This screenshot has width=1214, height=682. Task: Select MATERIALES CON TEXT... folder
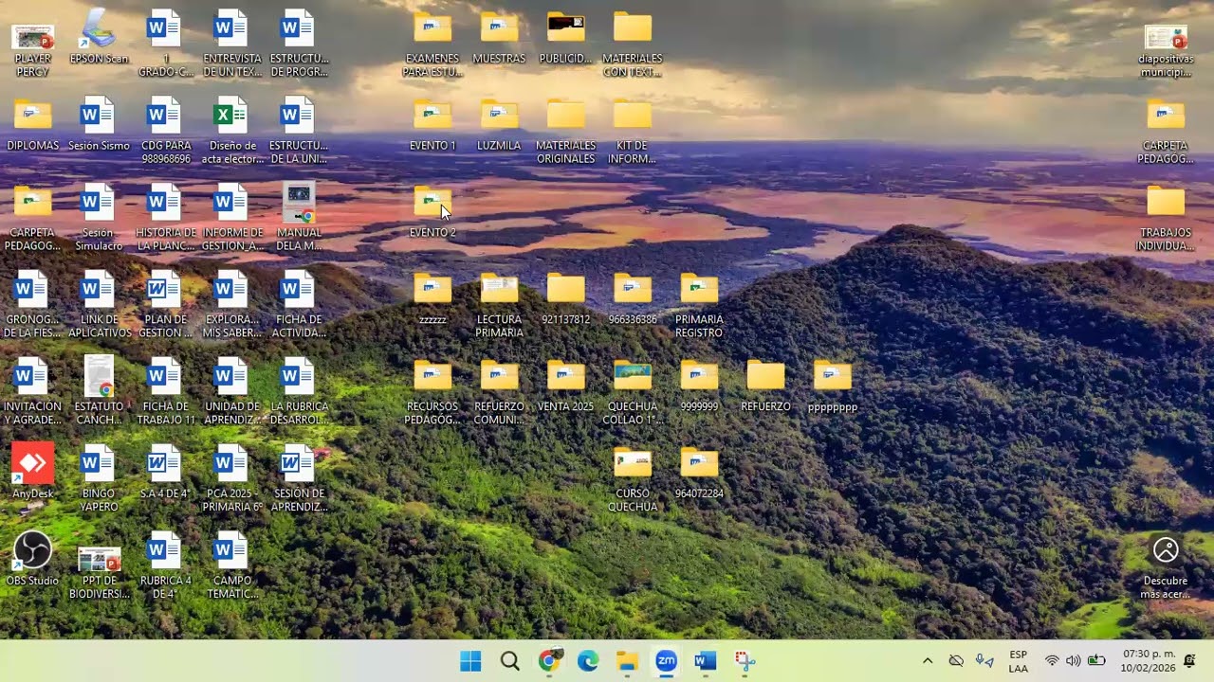click(632, 45)
